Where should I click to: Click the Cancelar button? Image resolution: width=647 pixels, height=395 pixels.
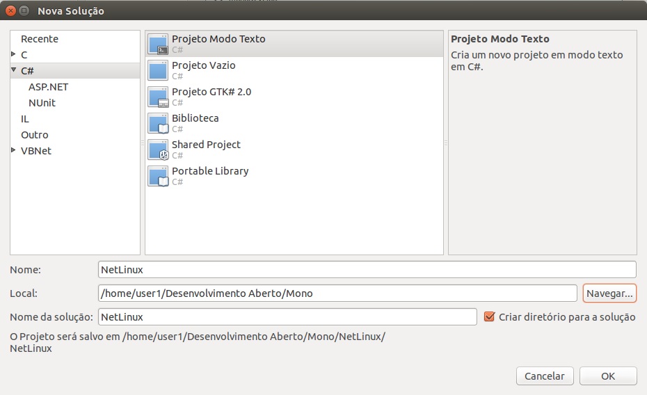click(544, 376)
